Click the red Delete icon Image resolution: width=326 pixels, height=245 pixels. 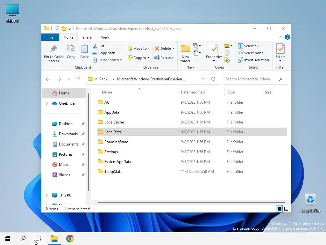coord(157,48)
